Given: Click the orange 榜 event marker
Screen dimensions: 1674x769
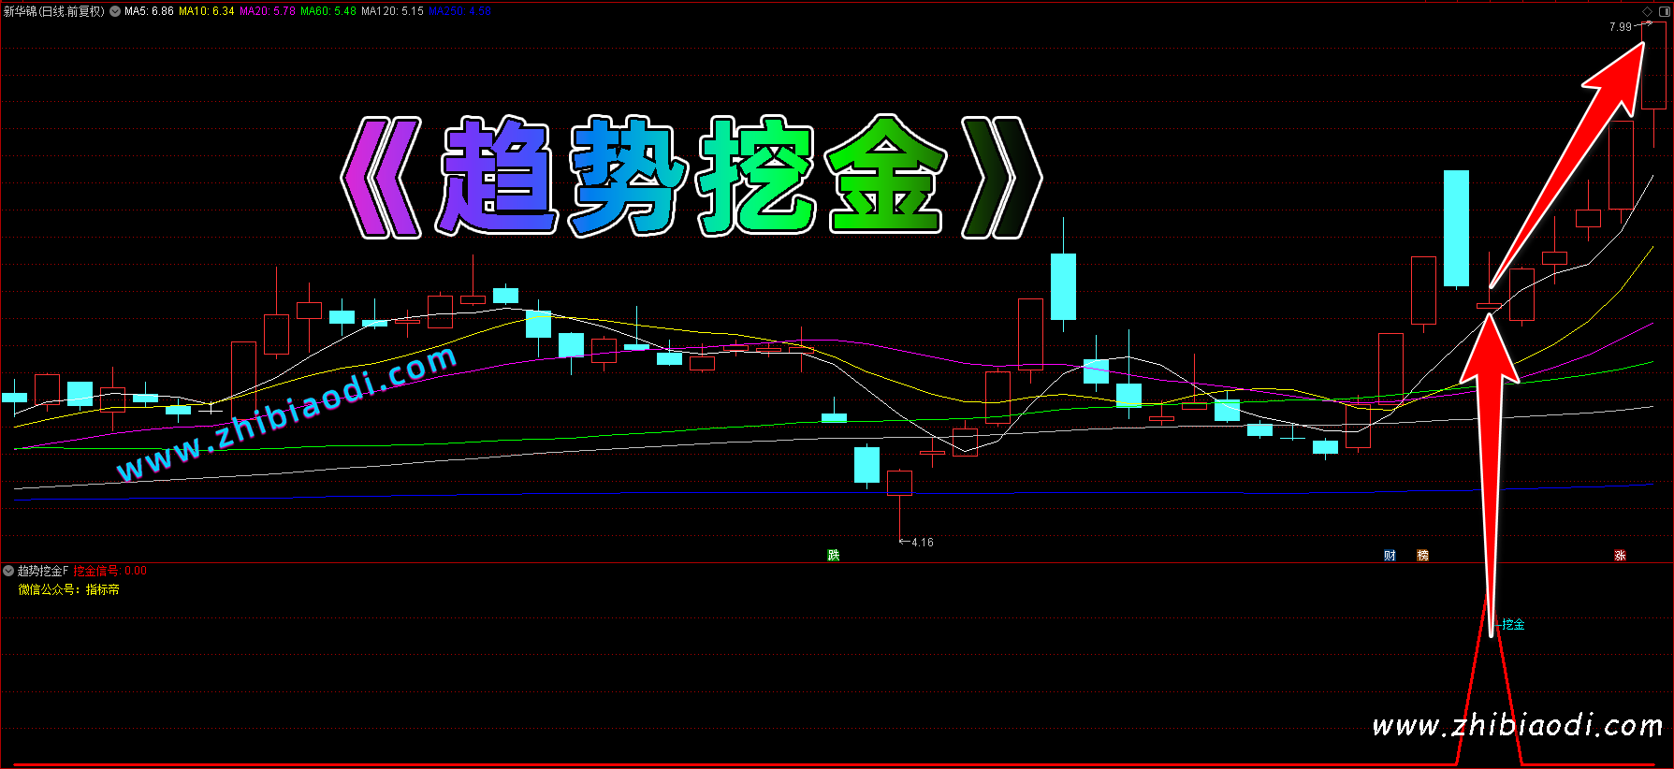Looking at the screenshot, I should [x=1422, y=555].
